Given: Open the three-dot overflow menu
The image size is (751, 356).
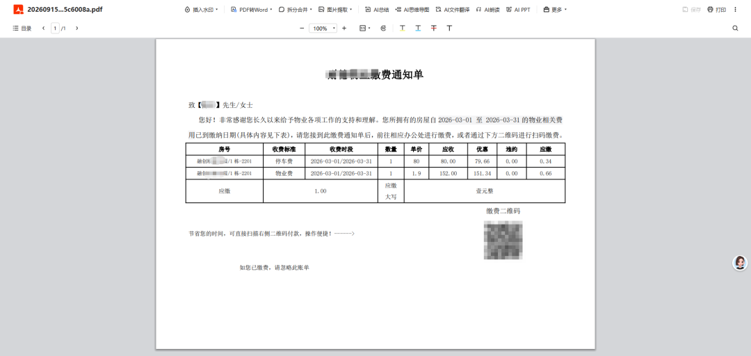Looking at the screenshot, I should point(736,10).
